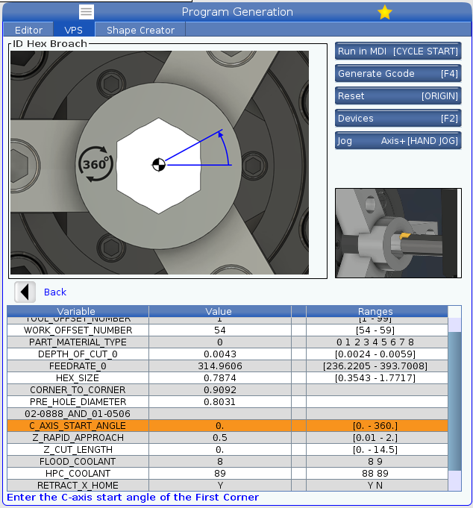Click RETRACT_X_HOME value Y
The height and width of the screenshot is (508, 473).
click(x=219, y=486)
